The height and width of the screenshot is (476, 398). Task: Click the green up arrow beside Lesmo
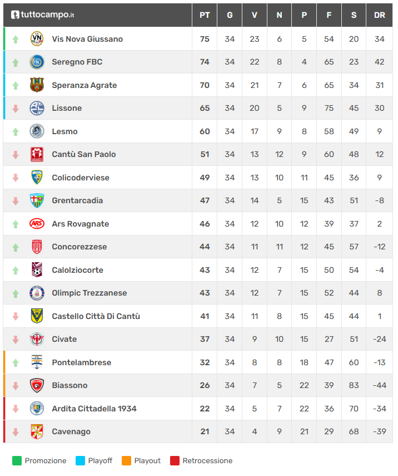click(x=16, y=131)
